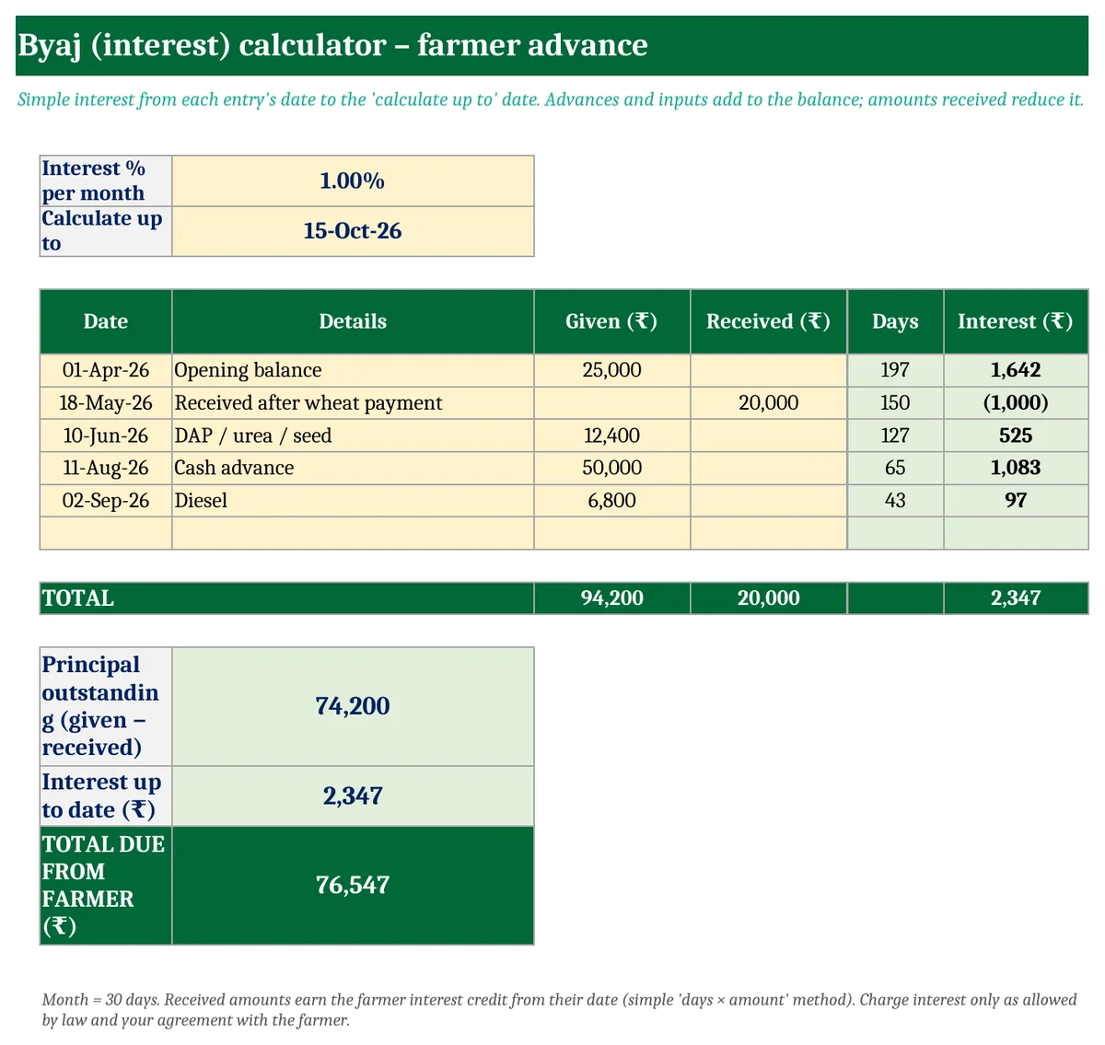Click the total received 20,000 in TOTAL row
1105x1045 pixels.
[x=769, y=598]
